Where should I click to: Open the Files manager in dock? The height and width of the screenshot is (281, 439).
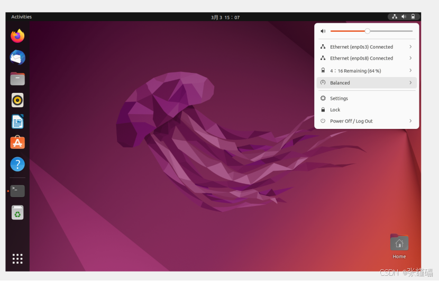point(17,79)
